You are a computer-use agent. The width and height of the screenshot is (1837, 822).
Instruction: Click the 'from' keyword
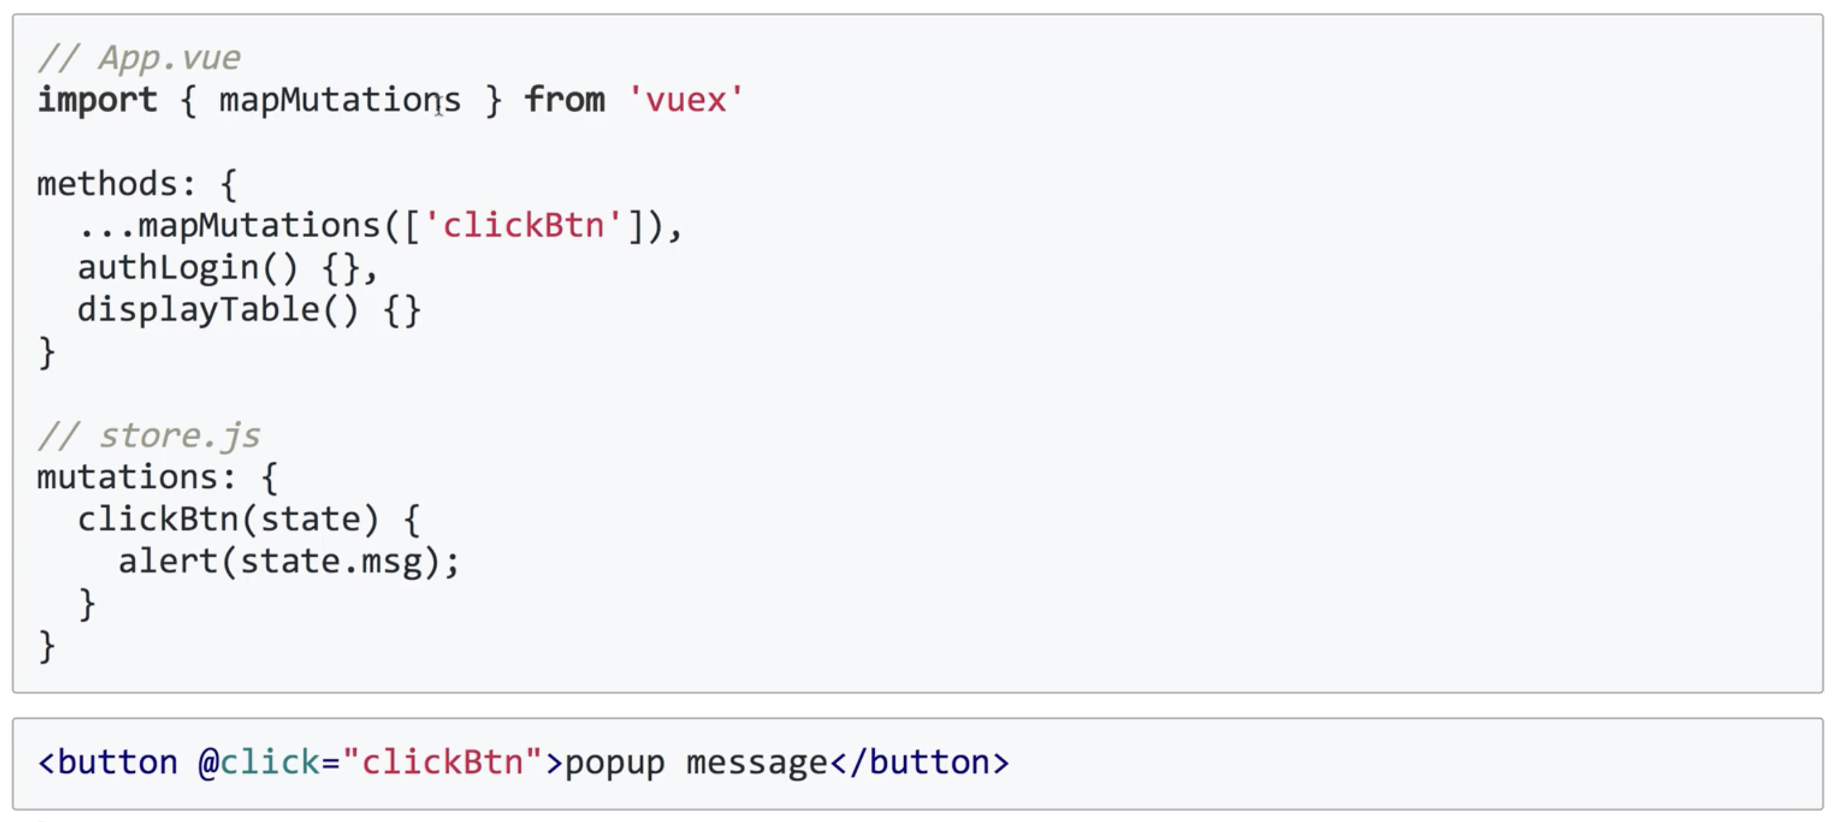pos(565,100)
